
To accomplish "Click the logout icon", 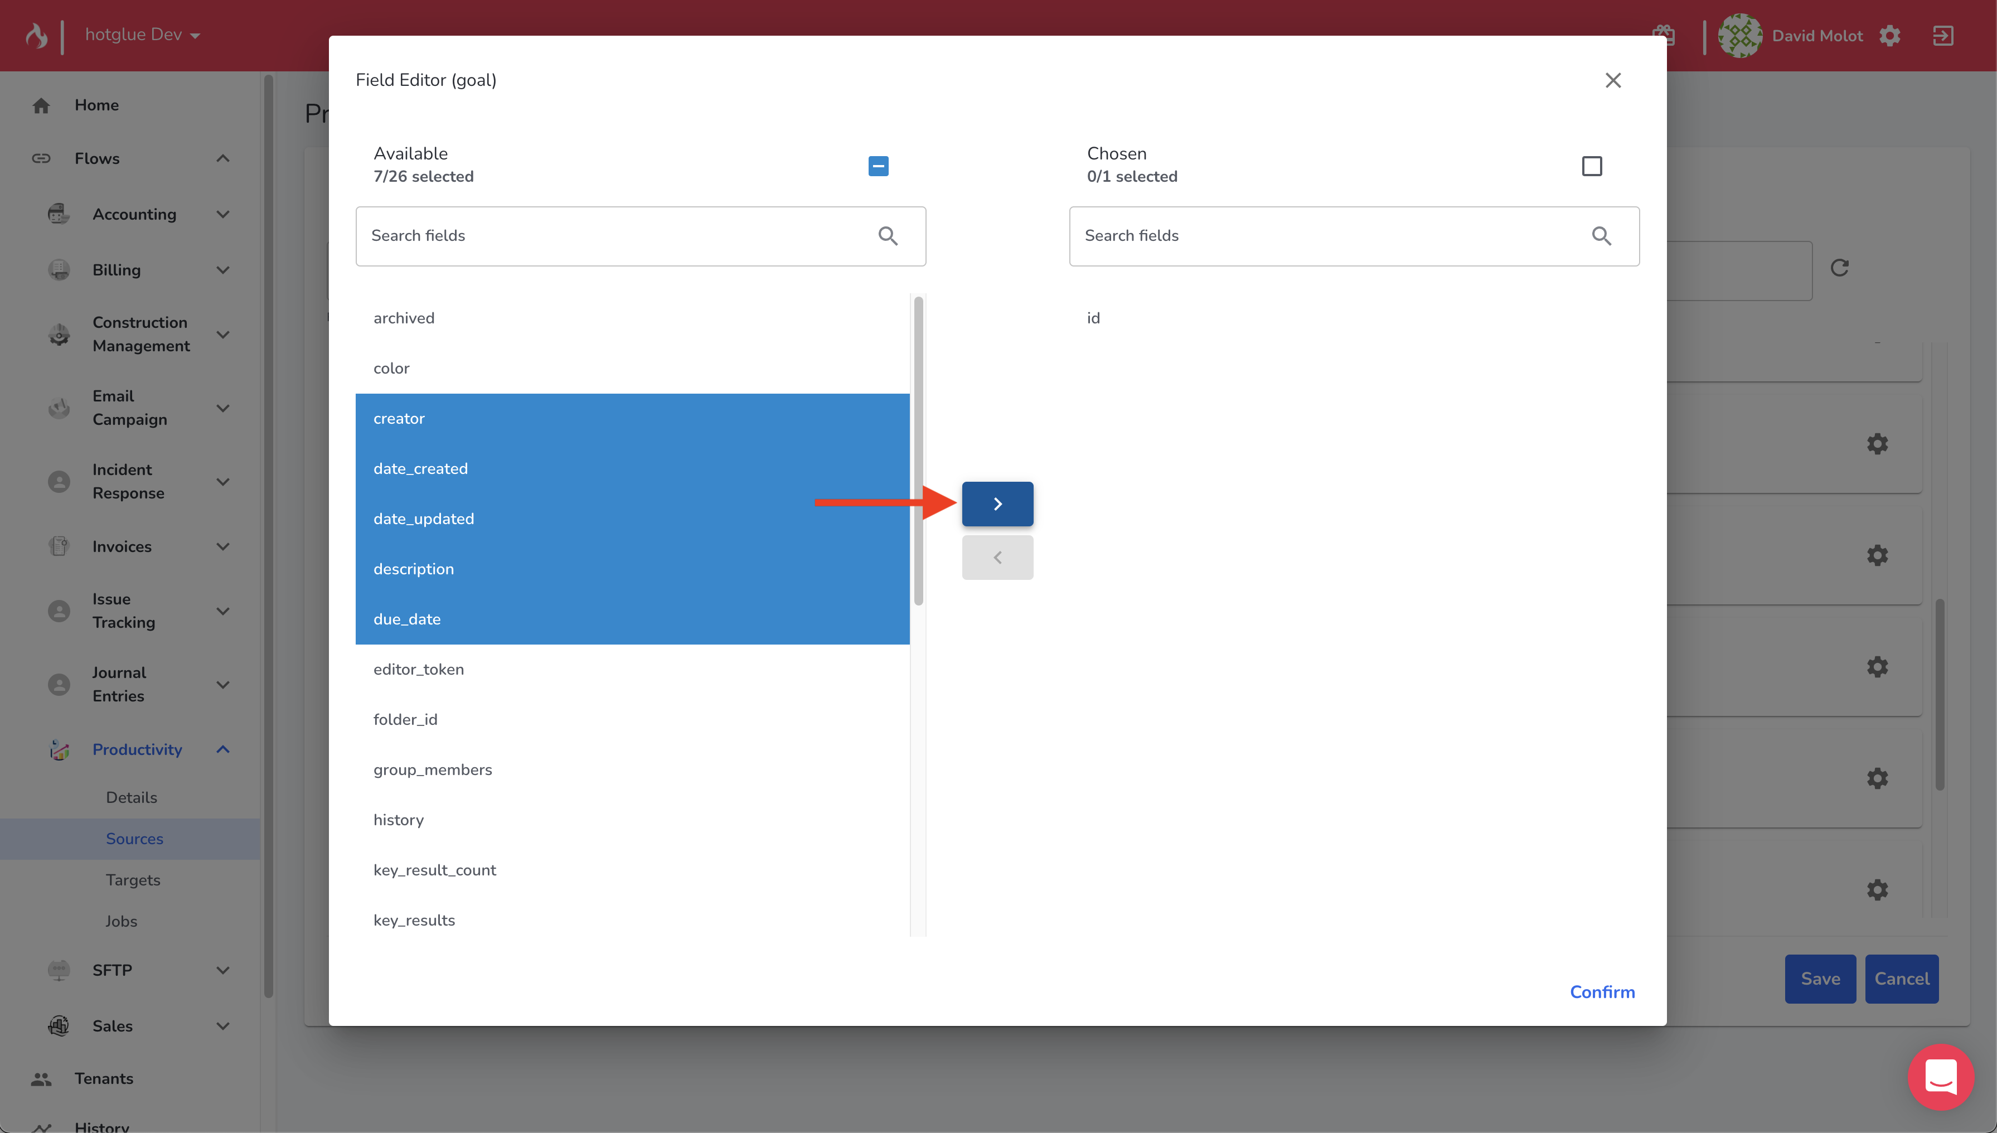I will click(x=1942, y=36).
